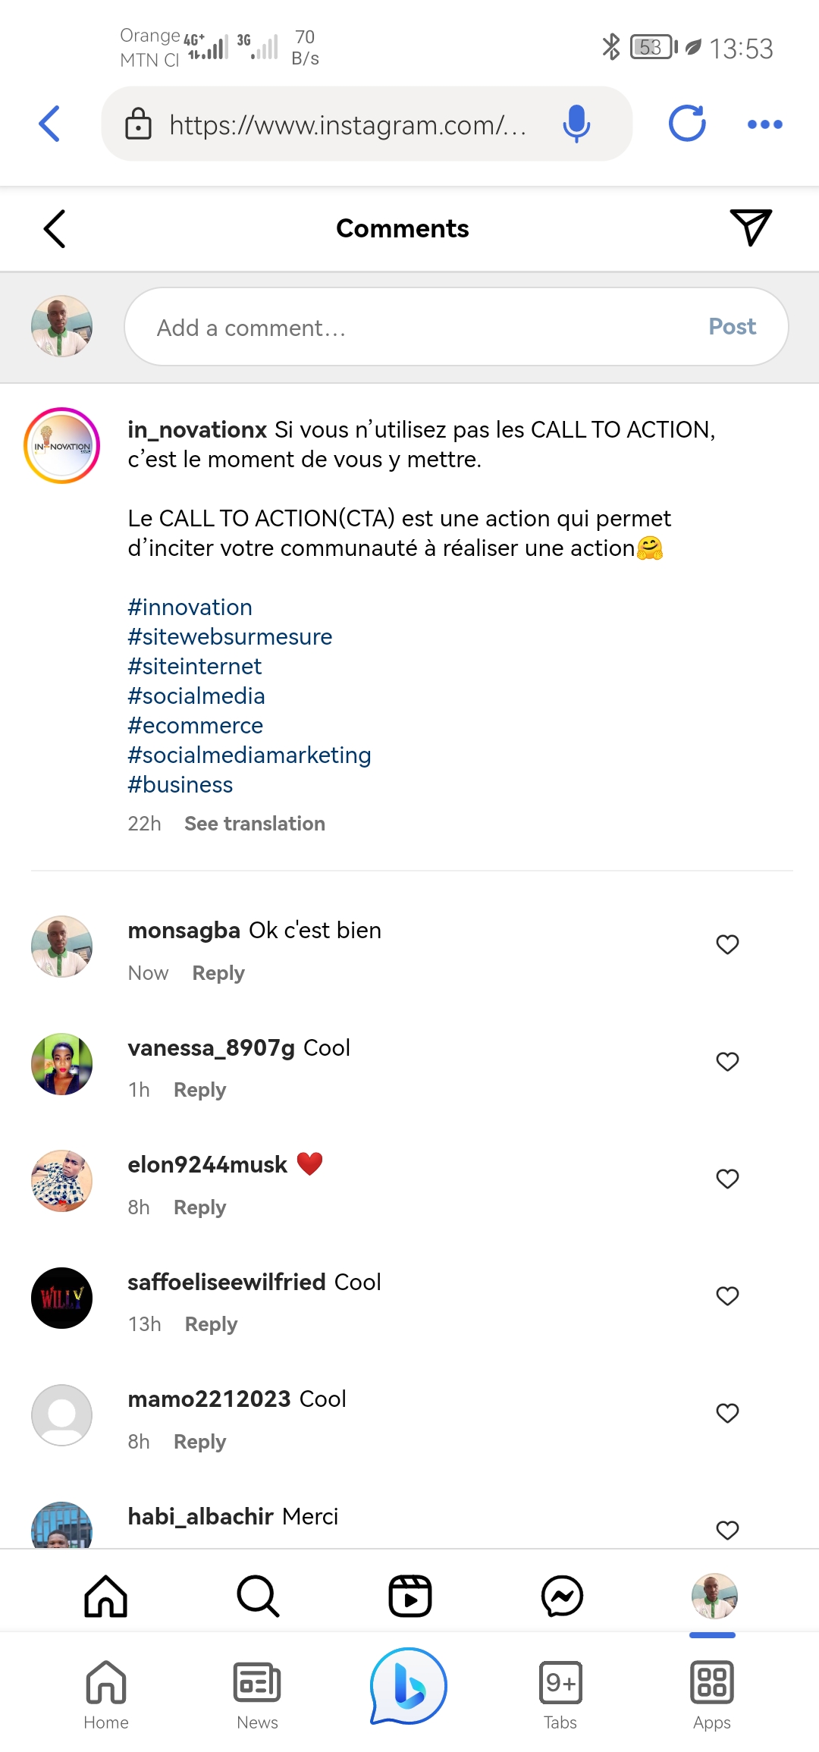Reload the page with refresh icon
The height and width of the screenshot is (1752, 819).
click(x=687, y=124)
